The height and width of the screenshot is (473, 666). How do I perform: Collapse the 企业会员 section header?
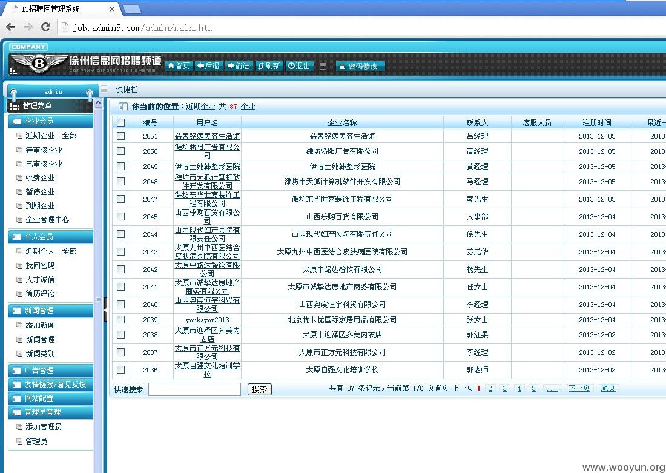coord(50,121)
